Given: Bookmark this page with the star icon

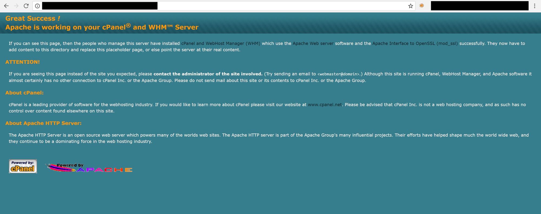Looking at the screenshot, I should [x=411, y=6].
